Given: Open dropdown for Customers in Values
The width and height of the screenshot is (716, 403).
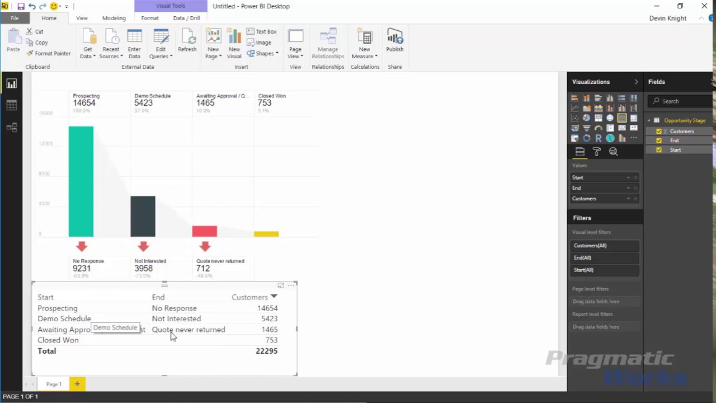Looking at the screenshot, I should pos(628,199).
